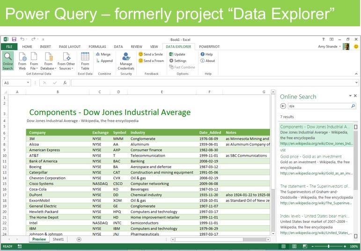Open Data Explorer Help
Viewport: 361px width, 251px height.
(x=206, y=54)
